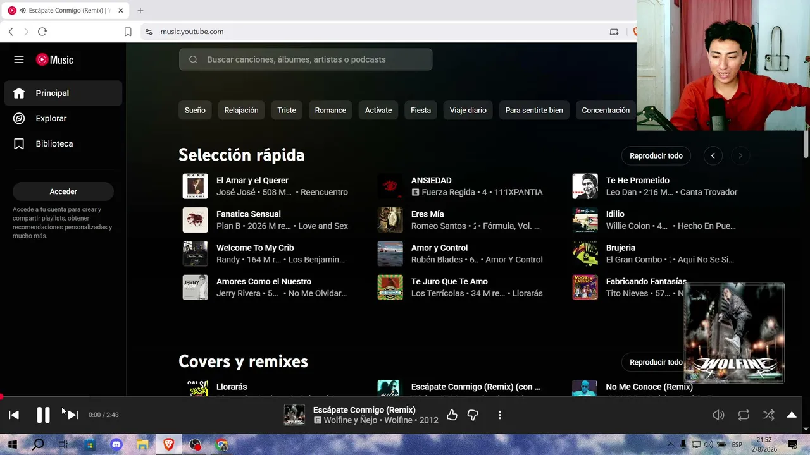The height and width of the screenshot is (455, 810).
Task: Click the Acceder sign-in button
Action: [63, 191]
